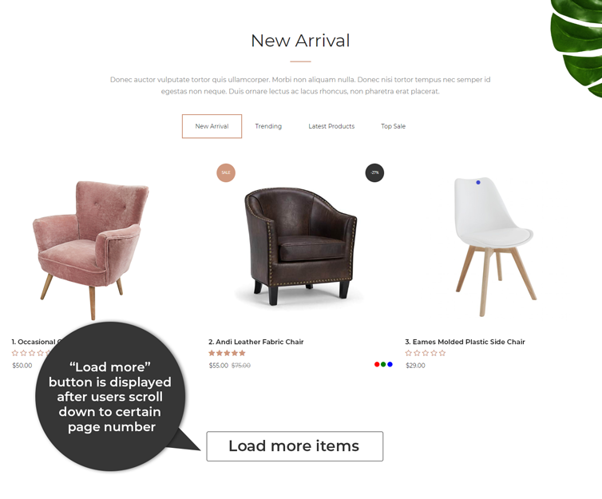Rate Andi Leather chair via star rating
Viewport: 602px width, 499px height.
[227, 353]
